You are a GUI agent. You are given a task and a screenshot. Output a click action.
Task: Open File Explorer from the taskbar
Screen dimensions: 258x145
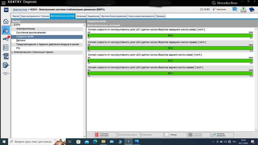tap(103, 142)
